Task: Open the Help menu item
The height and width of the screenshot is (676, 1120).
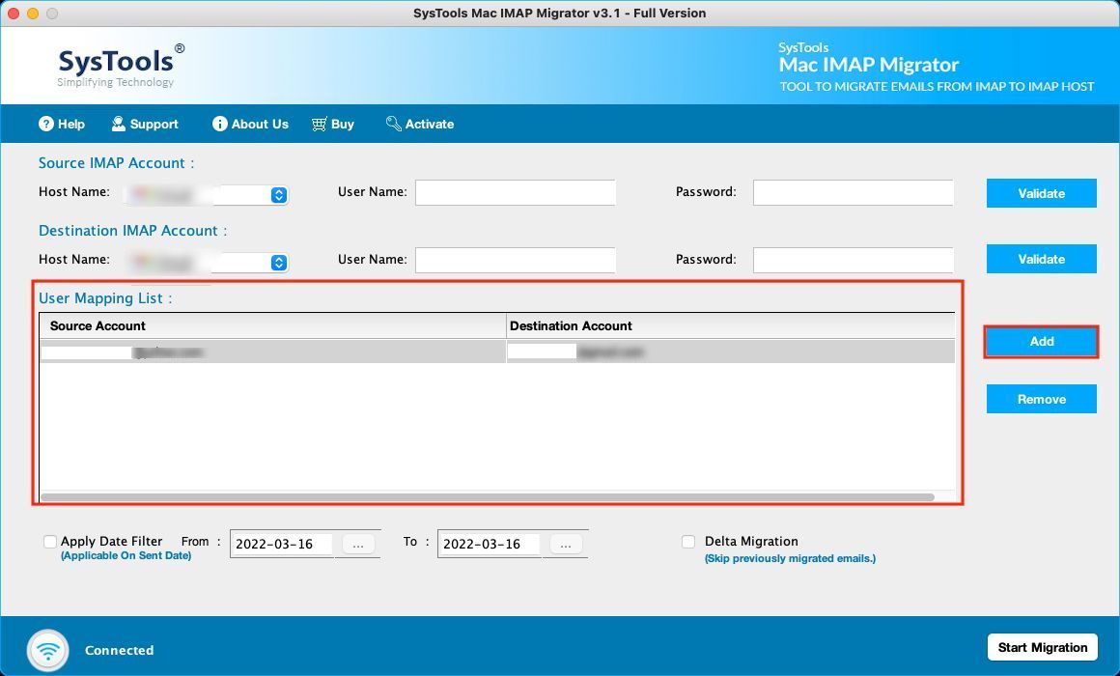Action: 62,124
